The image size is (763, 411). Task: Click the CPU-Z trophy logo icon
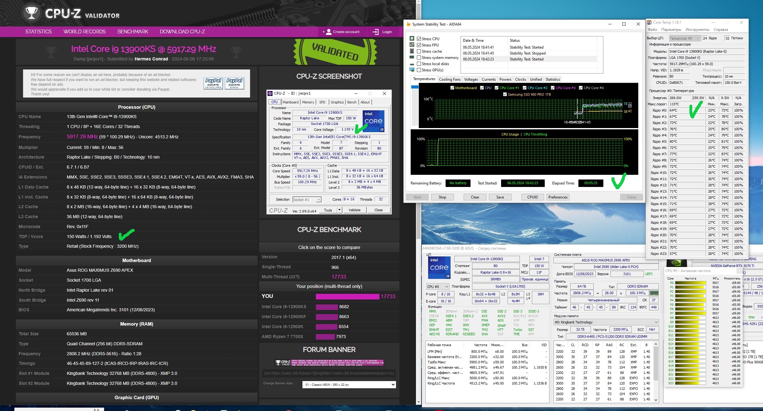31,13
